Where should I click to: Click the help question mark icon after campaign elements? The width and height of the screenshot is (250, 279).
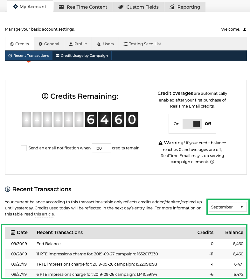[x=212, y=162]
